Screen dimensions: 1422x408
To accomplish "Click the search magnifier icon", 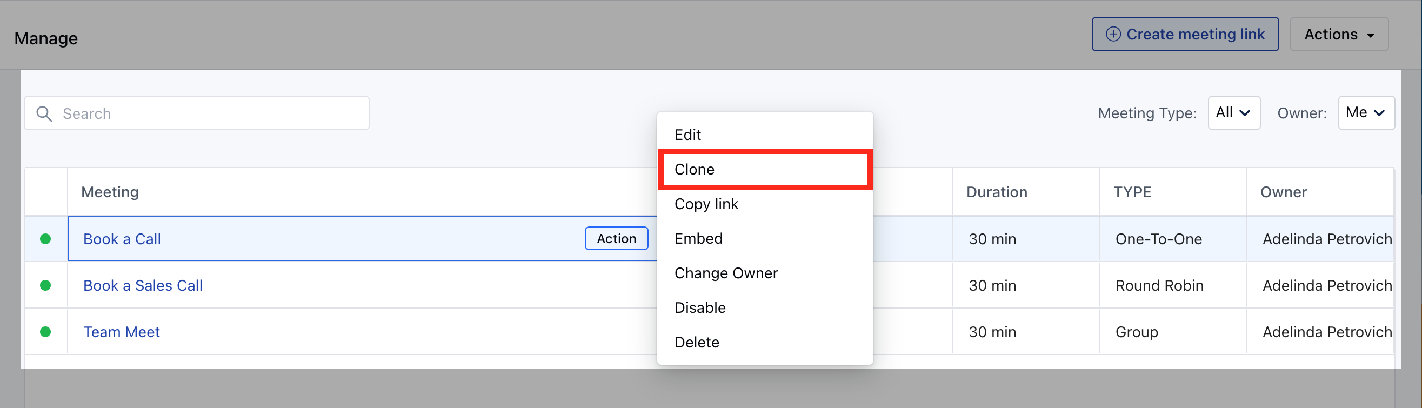I will coord(44,113).
